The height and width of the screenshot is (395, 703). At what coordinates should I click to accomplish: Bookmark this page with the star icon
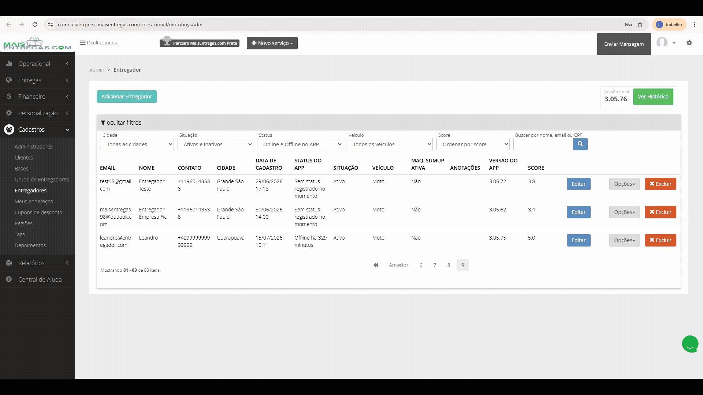(x=640, y=25)
